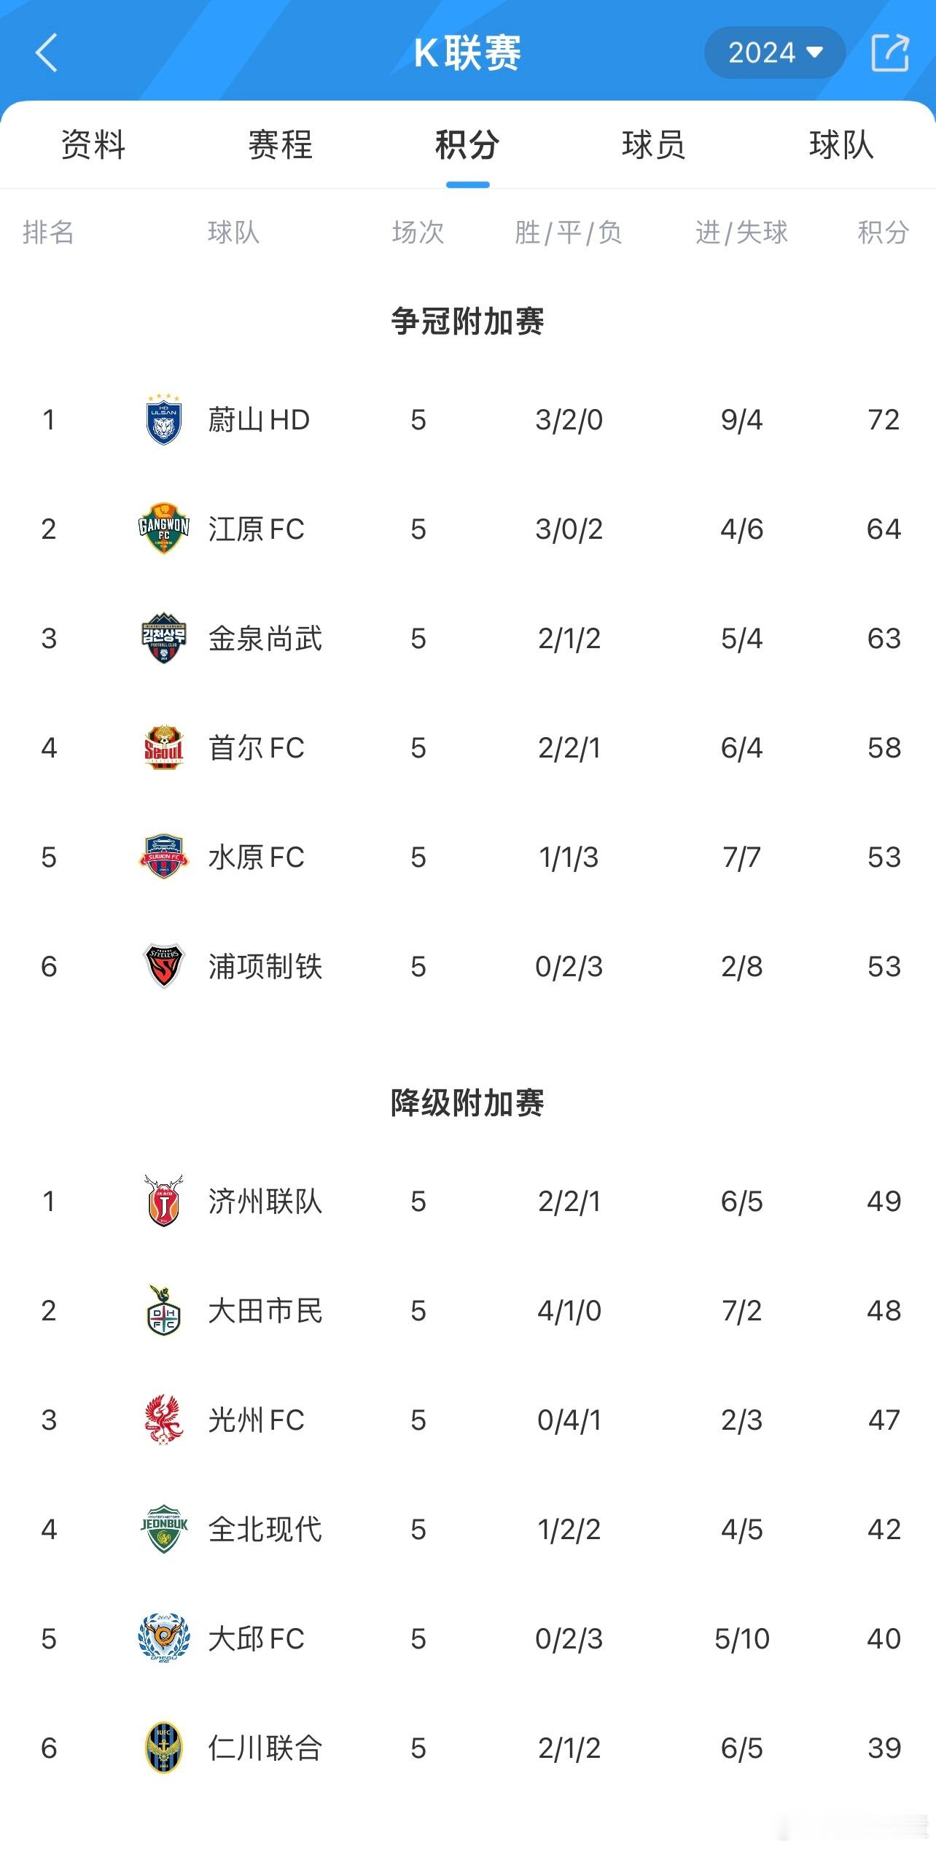
Task: Tap the FC Seoul logo
Action: 164,747
